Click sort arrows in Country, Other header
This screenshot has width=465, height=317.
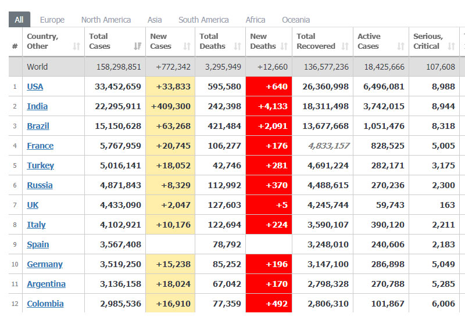click(77, 46)
